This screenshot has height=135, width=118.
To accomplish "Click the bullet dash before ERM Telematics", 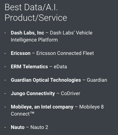I will click(x=5, y=67).
